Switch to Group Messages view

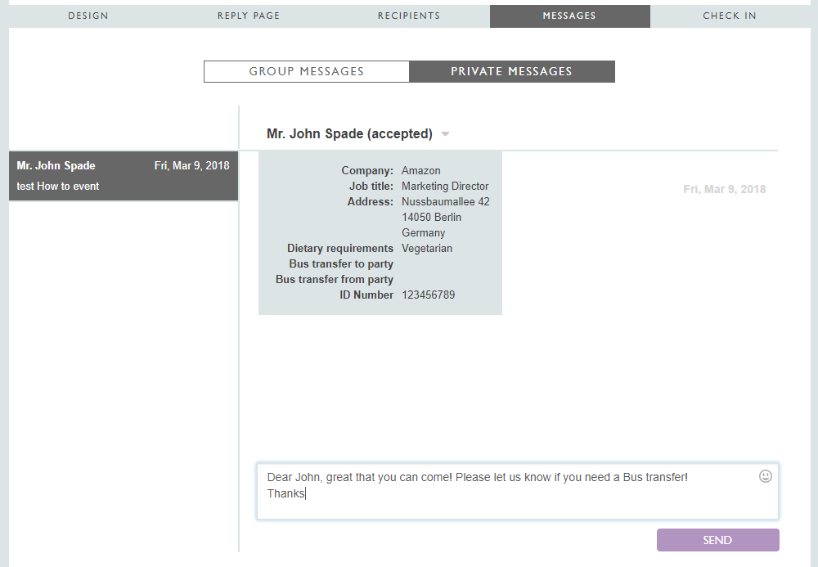[307, 72]
